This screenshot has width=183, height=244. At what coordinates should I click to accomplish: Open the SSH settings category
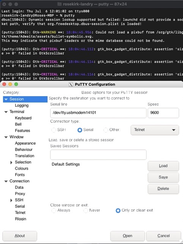(19, 200)
